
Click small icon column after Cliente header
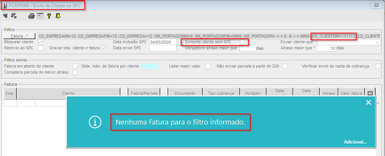[124, 93]
